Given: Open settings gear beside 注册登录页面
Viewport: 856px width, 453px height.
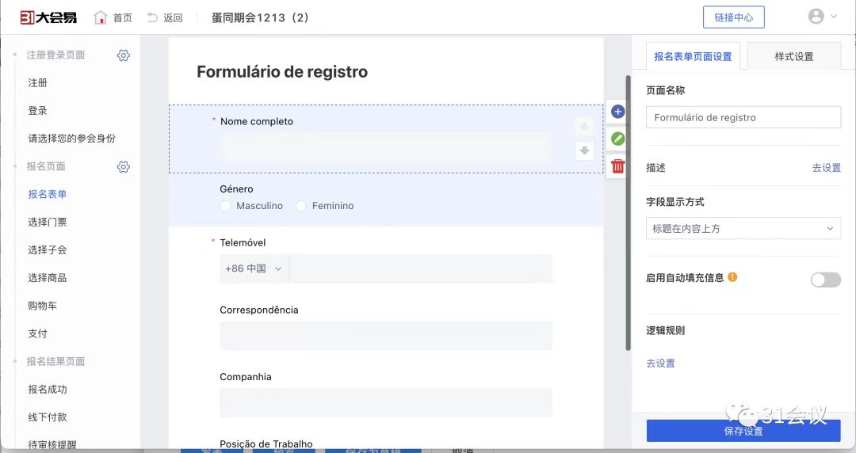Looking at the screenshot, I should (123, 55).
